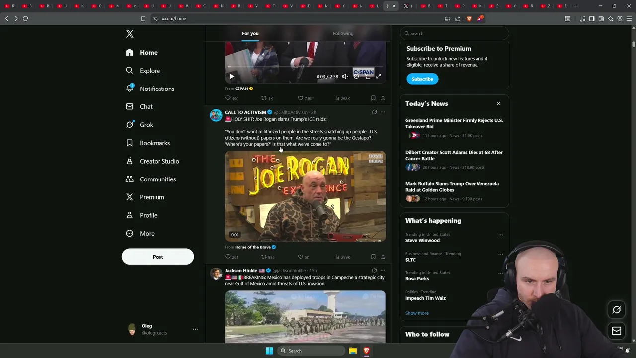This screenshot has width=636, height=358.
Task: Open options for Steve Winwood trend
Action: point(500,235)
